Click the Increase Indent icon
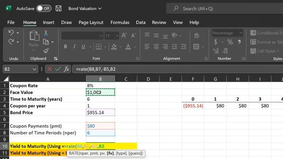Viewport: 283px width, 159px height. (184, 47)
